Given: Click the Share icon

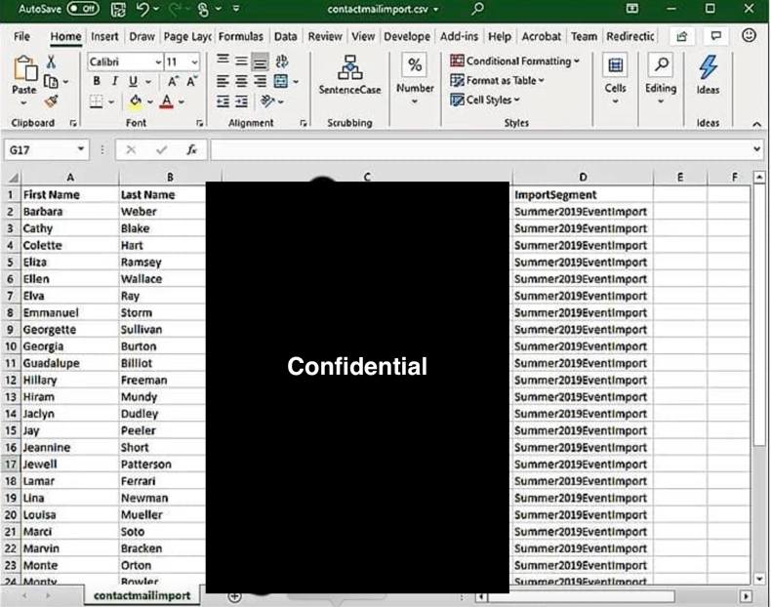Looking at the screenshot, I should coord(682,36).
